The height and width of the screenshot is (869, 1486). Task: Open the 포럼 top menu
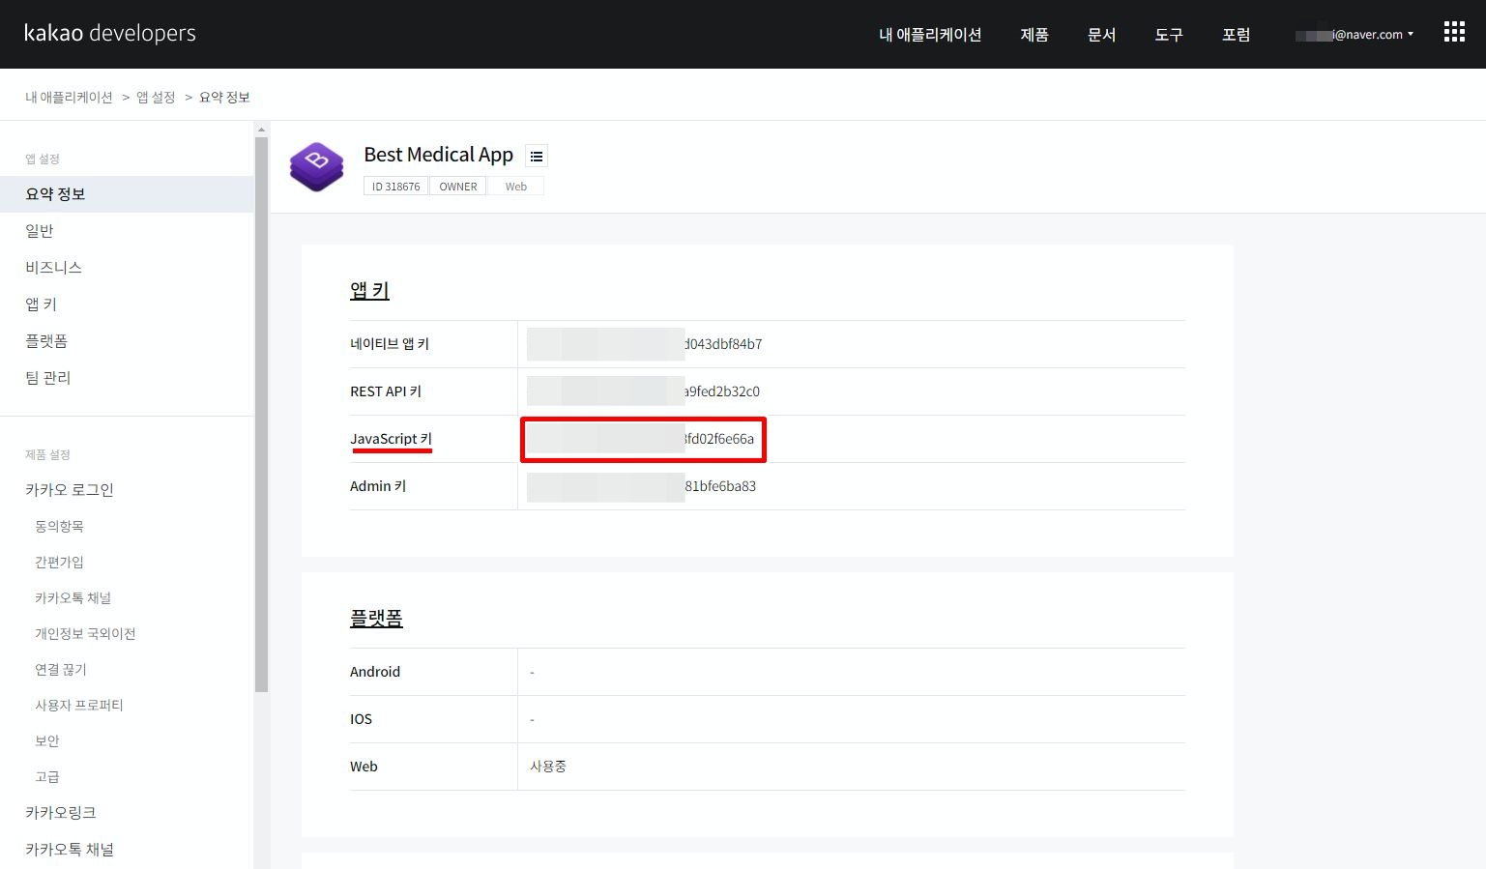pyautogui.click(x=1237, y=34)
